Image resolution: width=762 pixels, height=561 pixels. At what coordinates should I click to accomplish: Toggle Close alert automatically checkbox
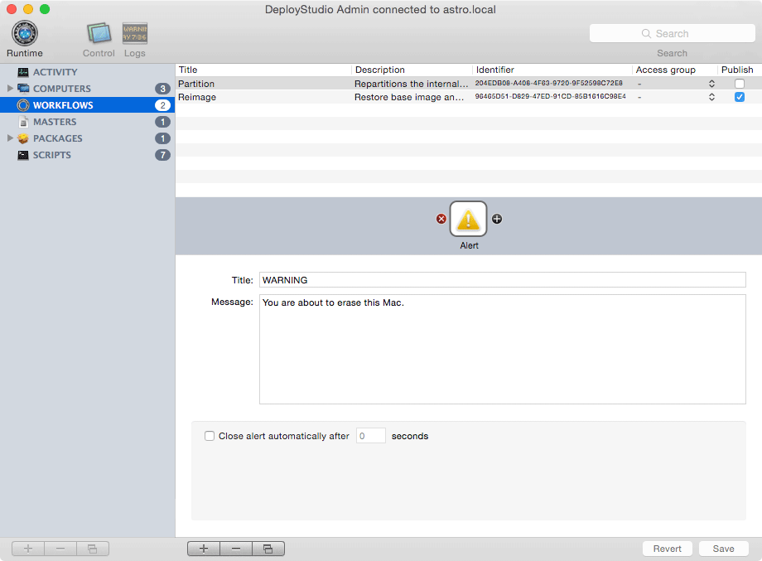[x=210, y=436]
